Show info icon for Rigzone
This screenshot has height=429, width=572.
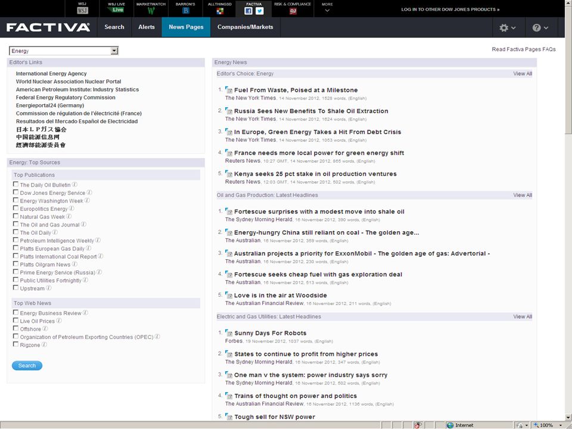[44, 345]
